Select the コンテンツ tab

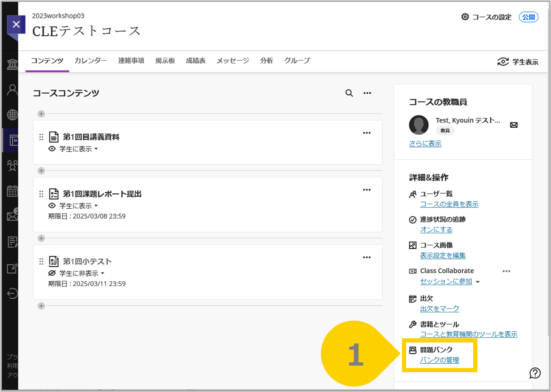(47, 61)
